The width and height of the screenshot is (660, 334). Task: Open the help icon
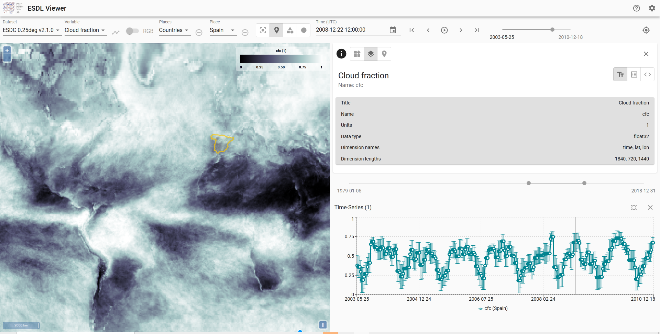click(636, 8)
